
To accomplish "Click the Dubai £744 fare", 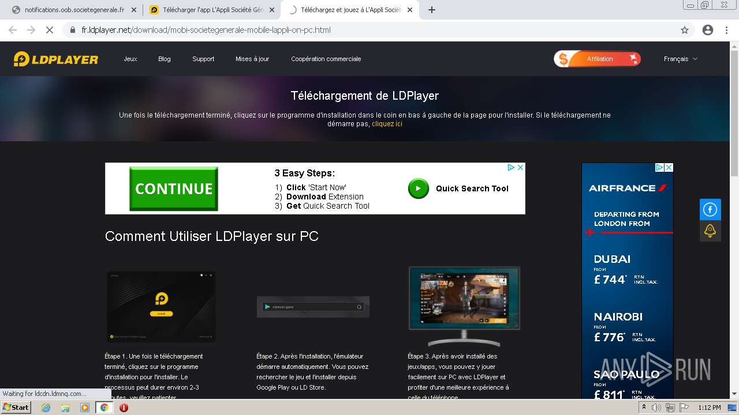I will pos(626,270).
